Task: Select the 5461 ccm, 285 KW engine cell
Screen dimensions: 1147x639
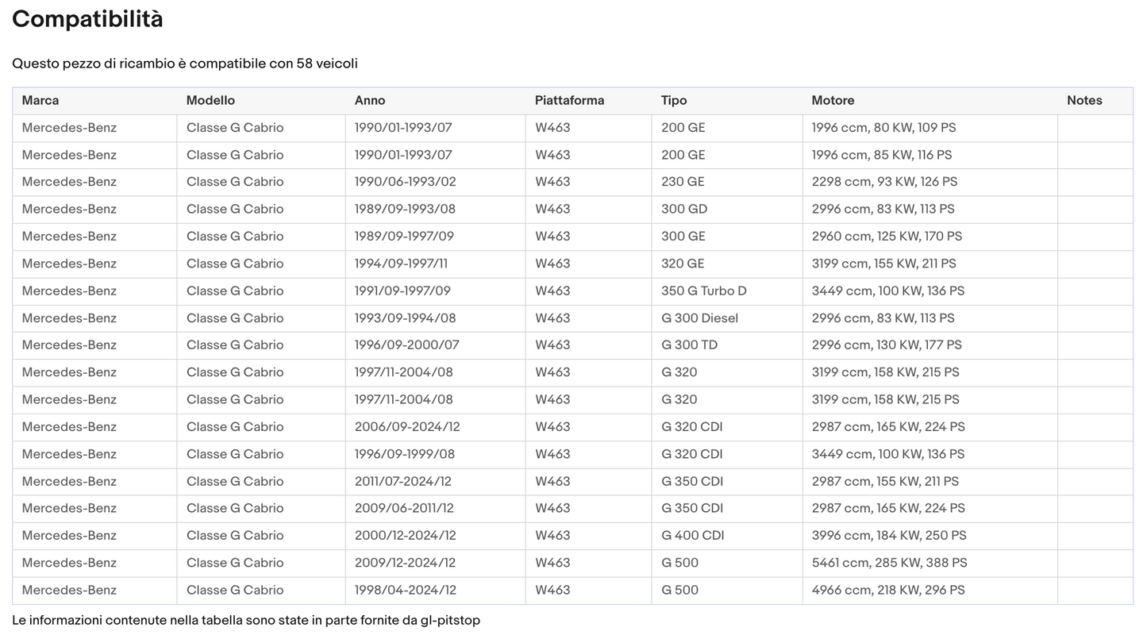Action: [889, 563]
